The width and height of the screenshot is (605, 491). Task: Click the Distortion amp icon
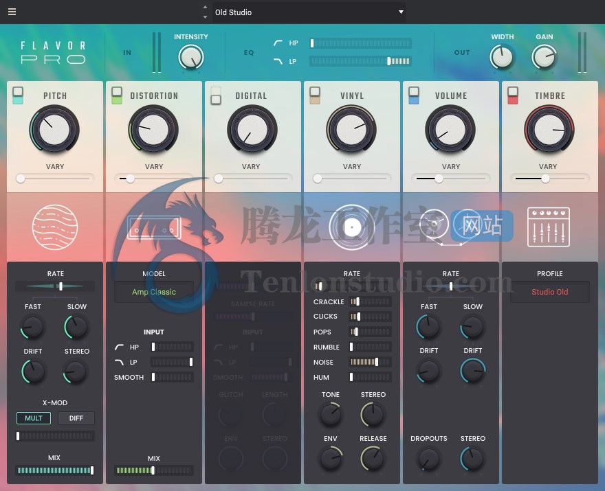[154, 227]
